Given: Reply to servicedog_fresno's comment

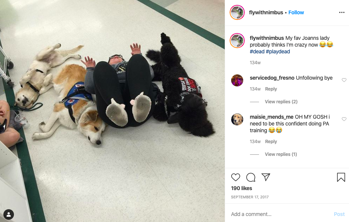Looking at the screenshot, I should [x=271, y=89].
